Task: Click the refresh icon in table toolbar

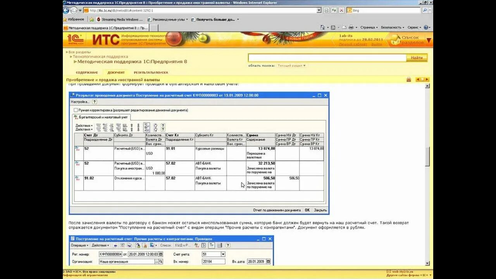Action: (155, 127)
